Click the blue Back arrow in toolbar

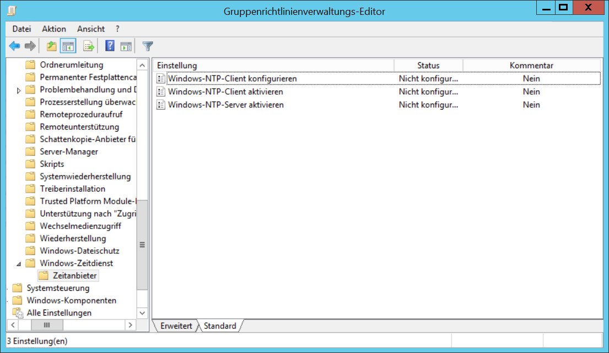(14, 46)
